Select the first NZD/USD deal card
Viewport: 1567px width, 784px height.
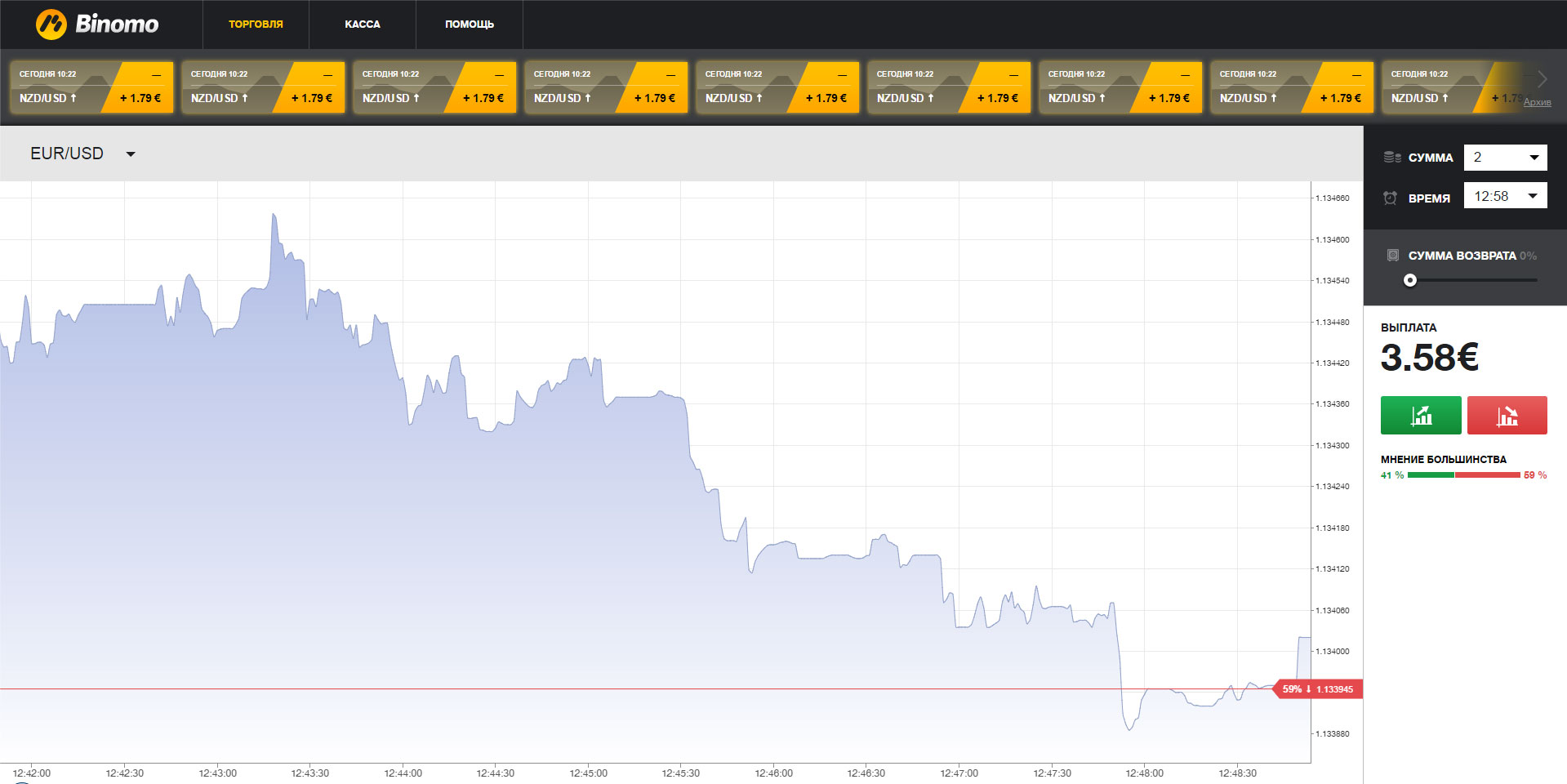(91, 87)
